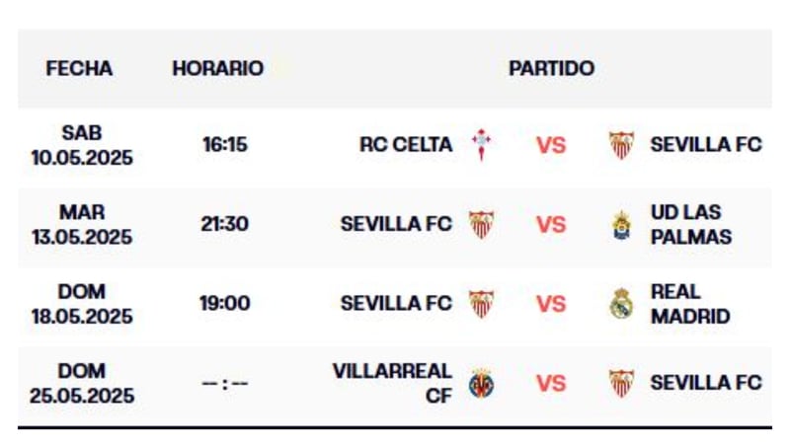The image size is (790, 447).
Task: Open the VILLARREAL CF team name
Action: (392, 383)
